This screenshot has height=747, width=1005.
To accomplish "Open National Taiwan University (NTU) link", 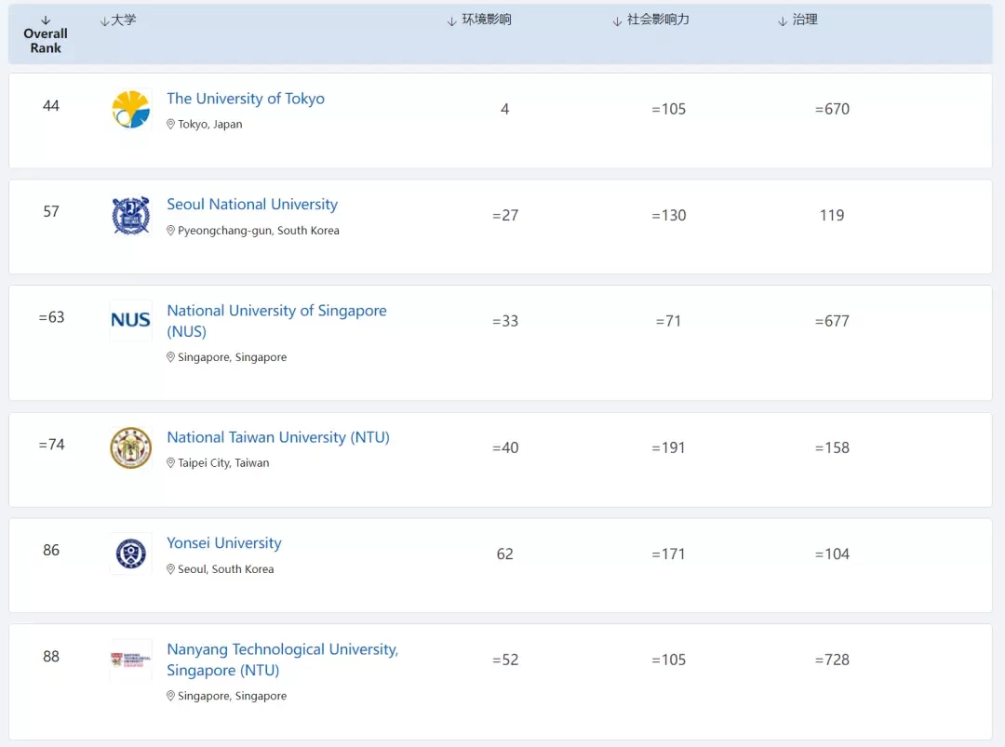I will pos(278,437).
